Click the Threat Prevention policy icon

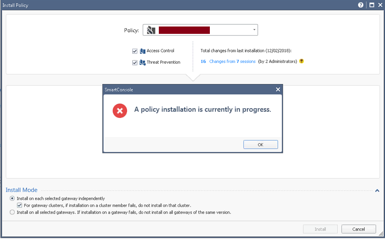coord(142,62)
